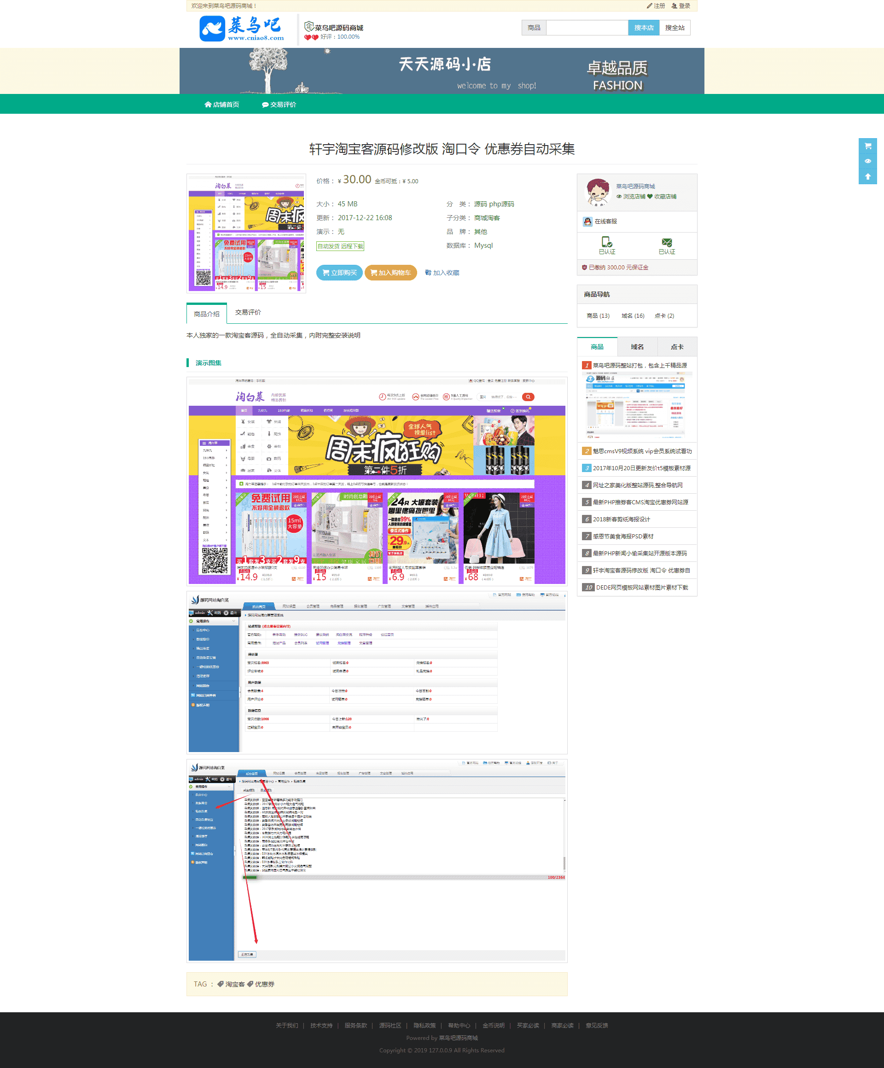Click the 菜鸟吧 bird logo
This screenshot has height=1068, width=884.
212,29
